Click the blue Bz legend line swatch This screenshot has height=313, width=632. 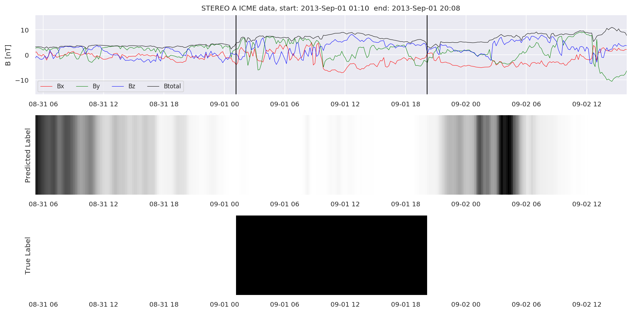pos(118,87)
